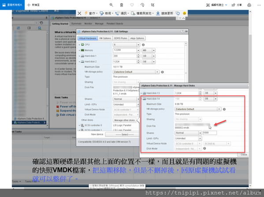
Task: Select the SDRS Rules tab
Action: tap(121, 38)
